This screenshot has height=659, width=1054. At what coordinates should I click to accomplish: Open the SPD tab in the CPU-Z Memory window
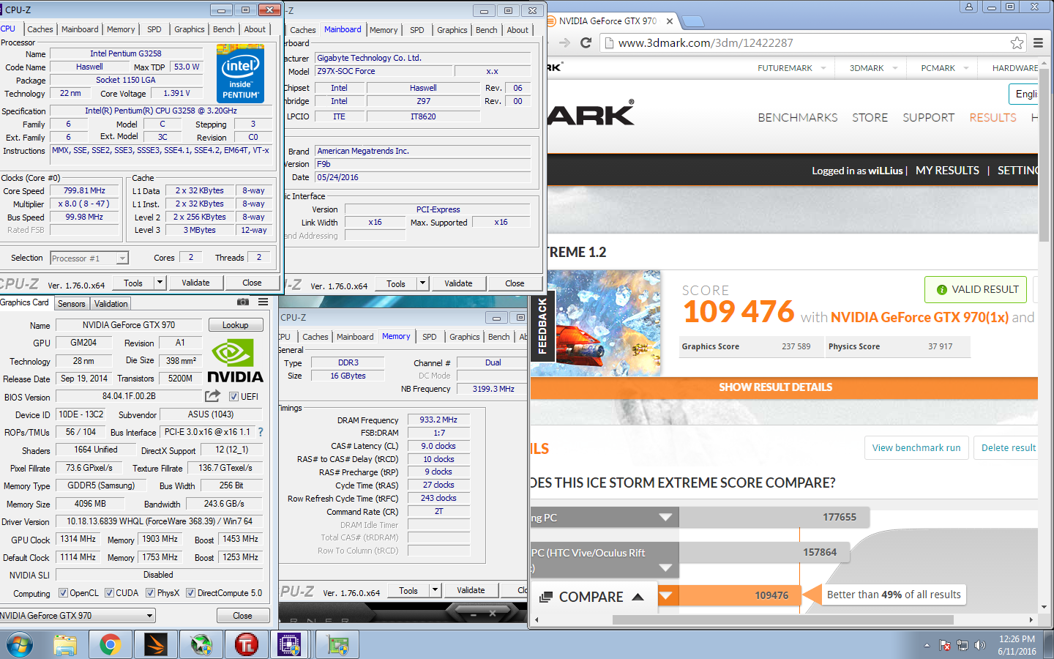click(430, 337)
